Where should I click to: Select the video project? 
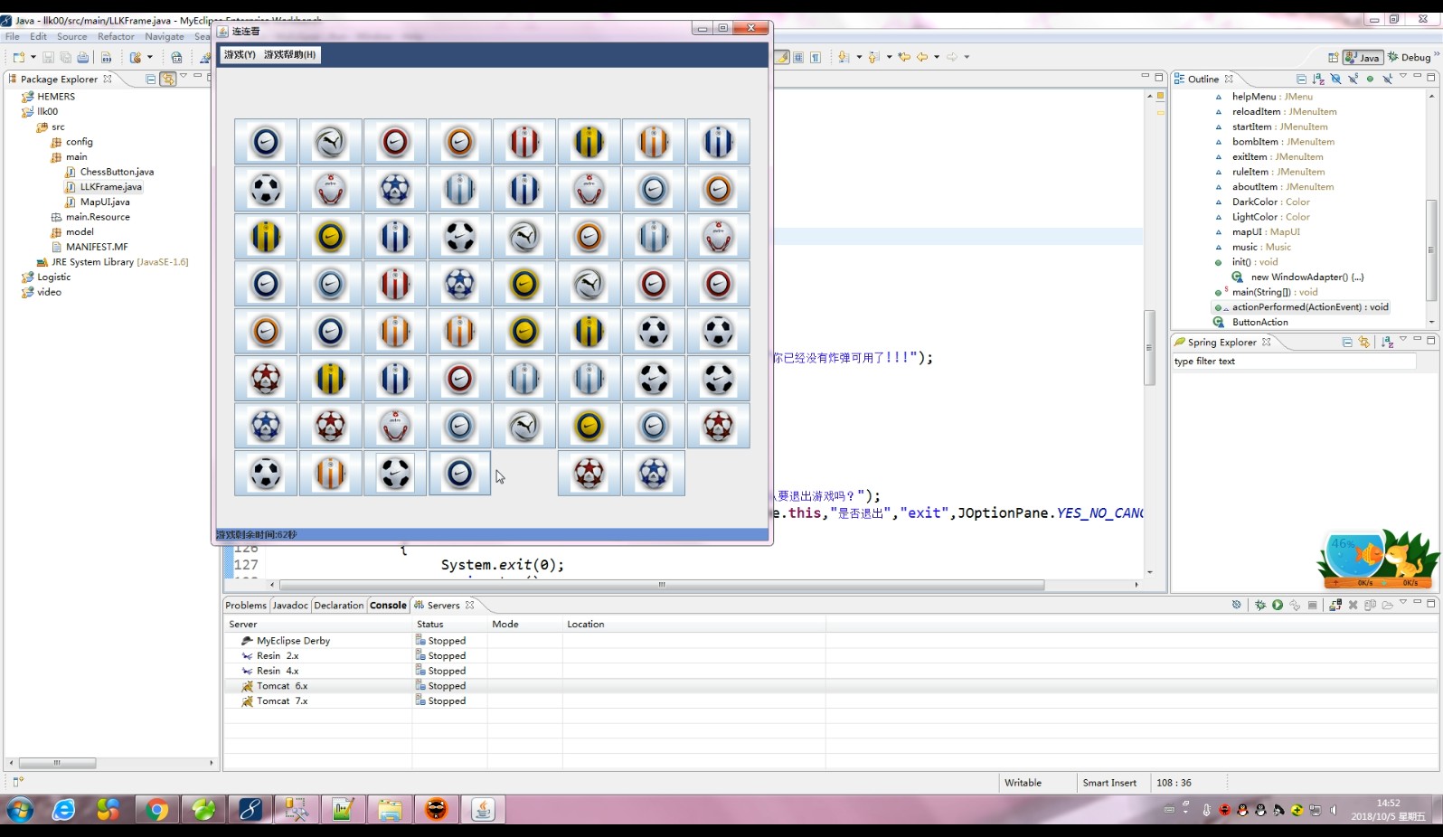click(42, 292)
